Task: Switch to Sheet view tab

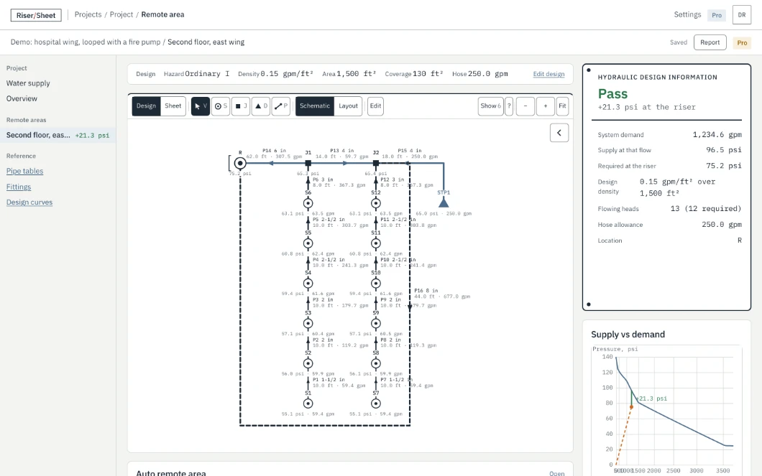Action: pyautogui.click(x=173, y=106)
